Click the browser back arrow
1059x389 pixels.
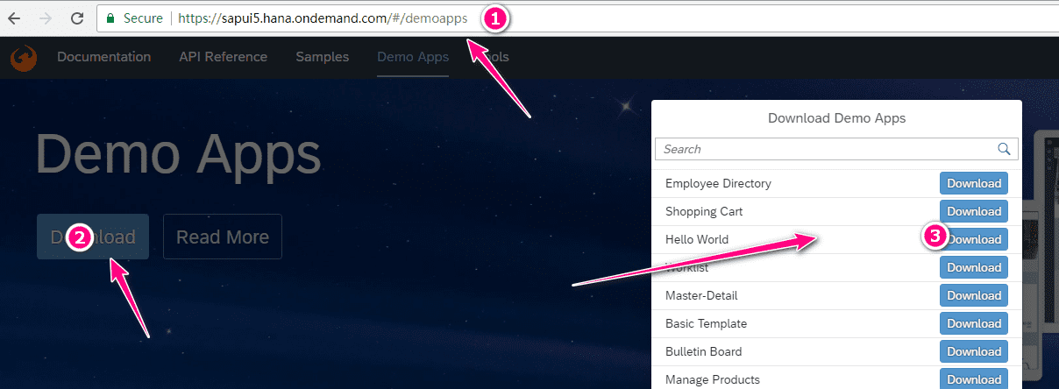click(14, 18)
